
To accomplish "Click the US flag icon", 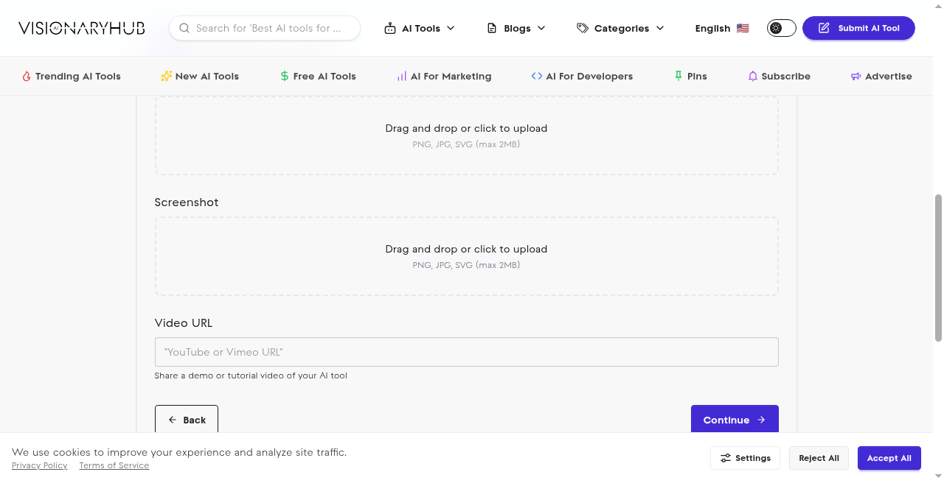I will [743, 28].
